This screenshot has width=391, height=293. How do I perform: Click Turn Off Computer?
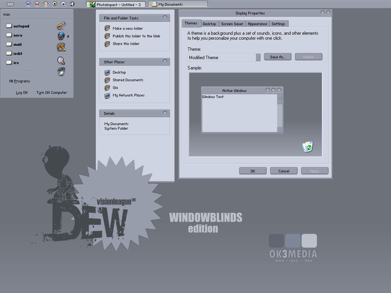[50, 92]
